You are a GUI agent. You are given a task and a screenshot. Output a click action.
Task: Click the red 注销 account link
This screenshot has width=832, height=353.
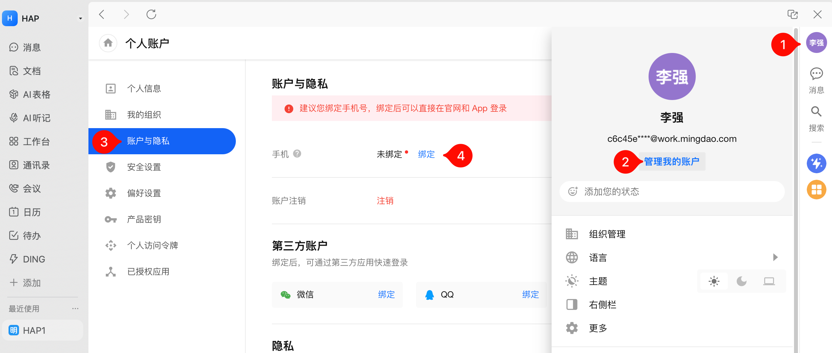(x=385, y=201)
